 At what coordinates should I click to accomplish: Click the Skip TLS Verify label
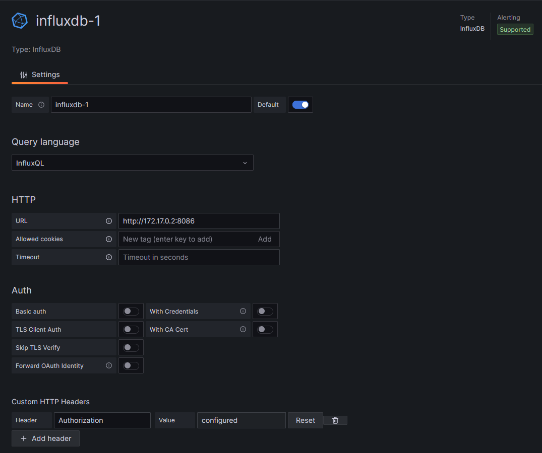[x=38, y=347]
